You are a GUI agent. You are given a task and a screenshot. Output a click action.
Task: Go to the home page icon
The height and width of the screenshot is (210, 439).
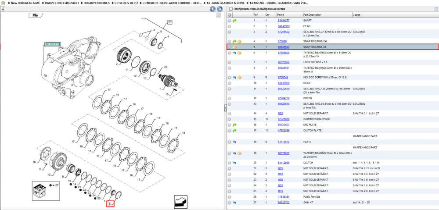click(x=3, y=3)
